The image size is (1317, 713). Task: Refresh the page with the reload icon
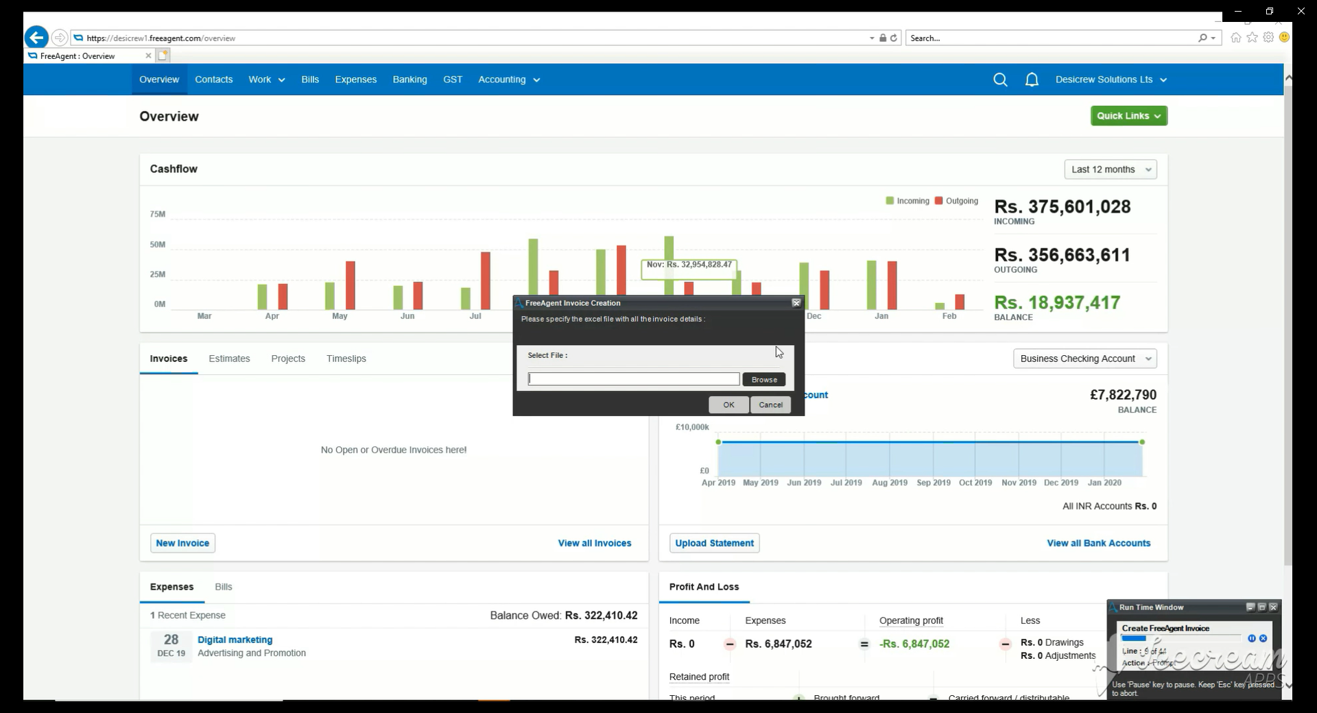click(x=894, y=38)
